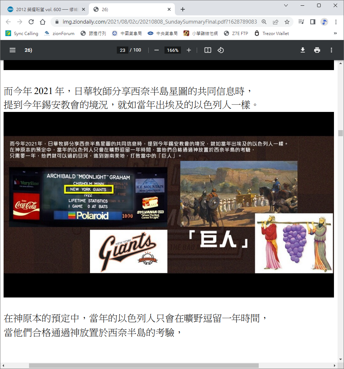The height and width of the screenshot is (369, 344).
Task: Click the 「巨人」 caption in the slide
Action: 218,239
